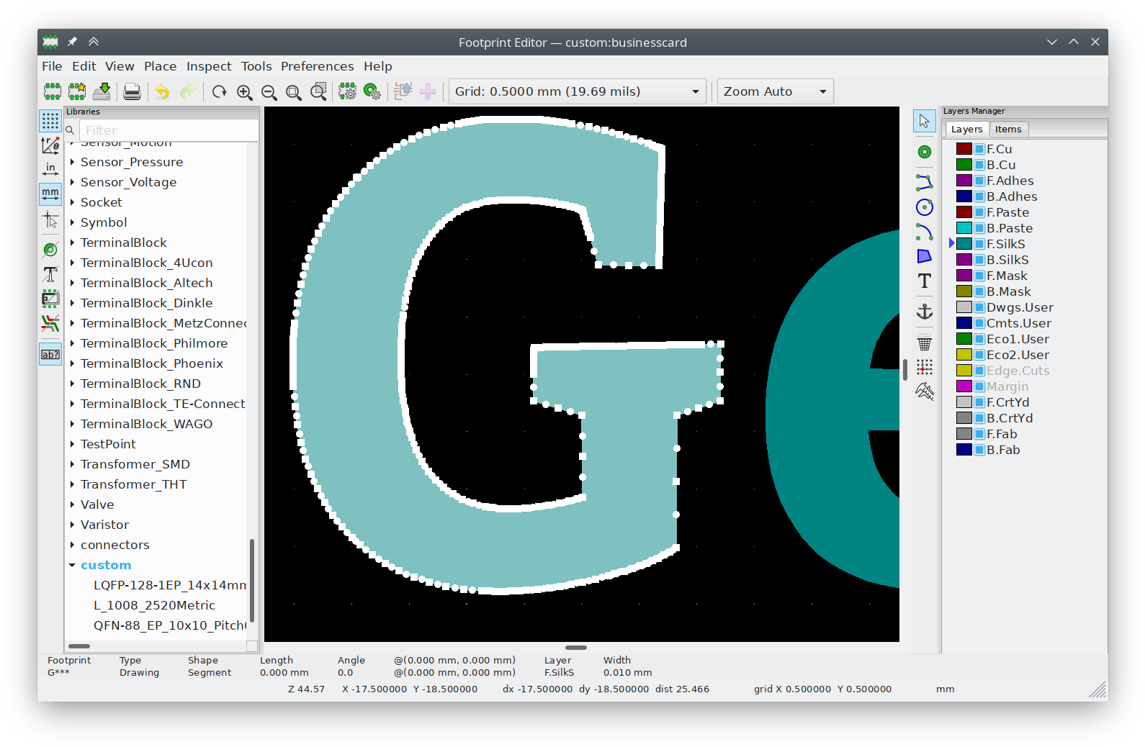Image resolution: width=1145 pixels, height=747 pixels.
Task: Toggle full-window crosshair cursor
Action: (50, 219)
